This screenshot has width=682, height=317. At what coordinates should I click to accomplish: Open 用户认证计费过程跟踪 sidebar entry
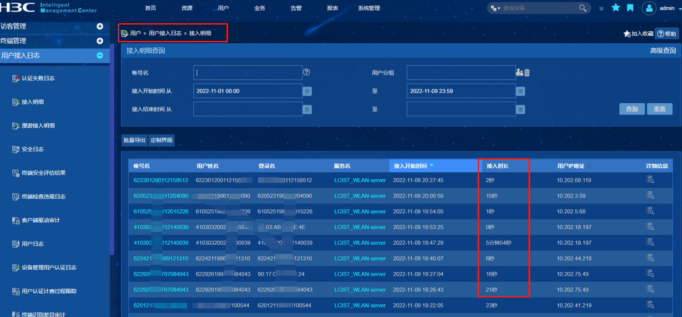(x=49, y=291)
